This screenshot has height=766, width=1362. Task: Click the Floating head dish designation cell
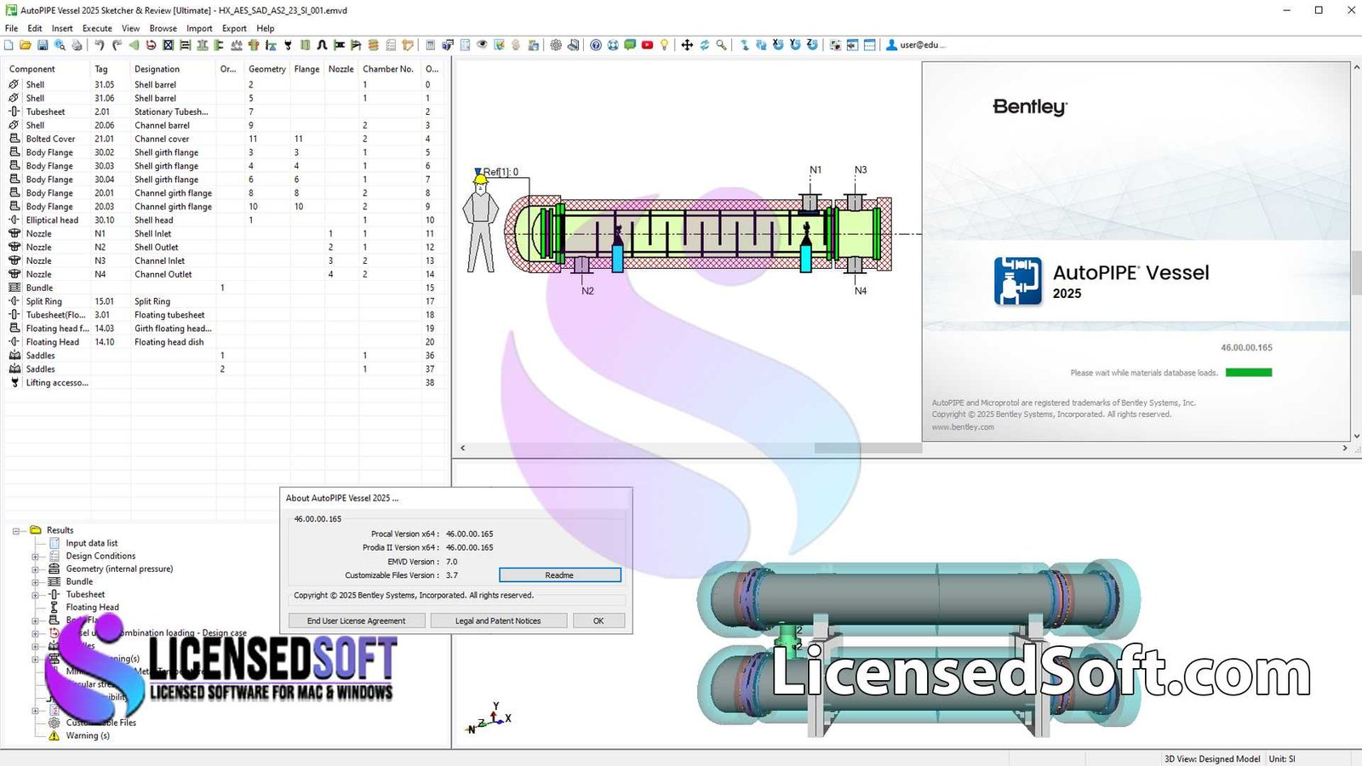click(x=169, y=342)
